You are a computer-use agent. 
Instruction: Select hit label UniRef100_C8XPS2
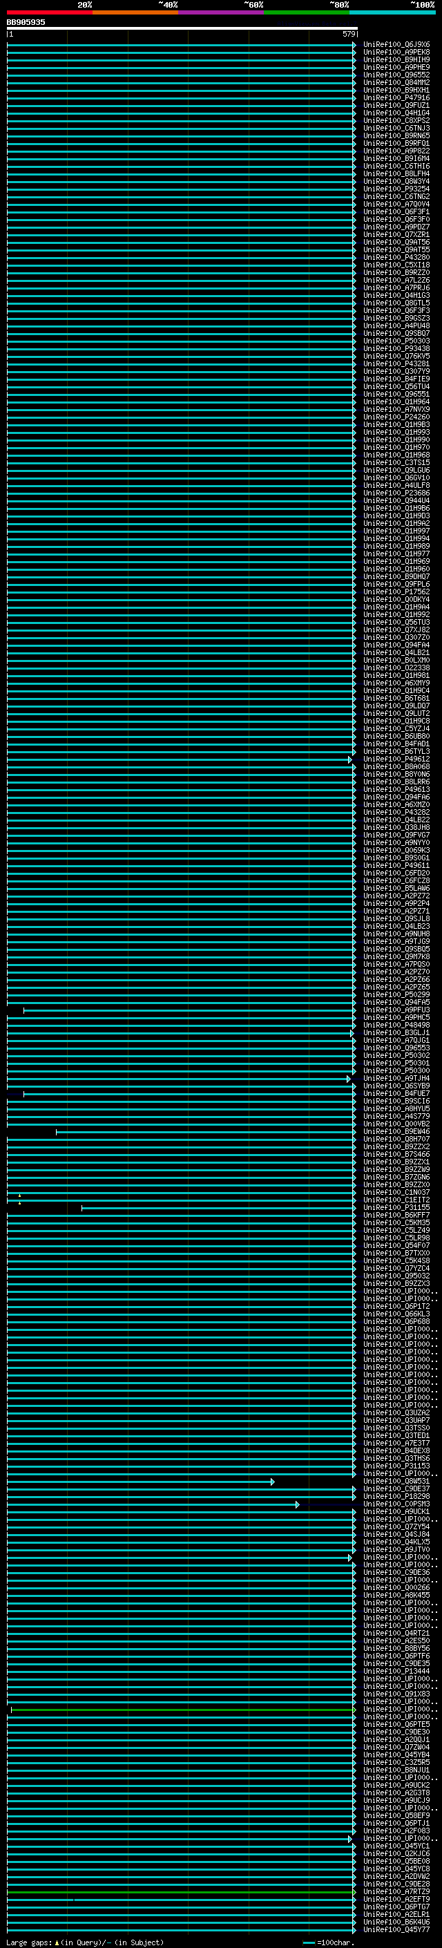coord(396,120)
